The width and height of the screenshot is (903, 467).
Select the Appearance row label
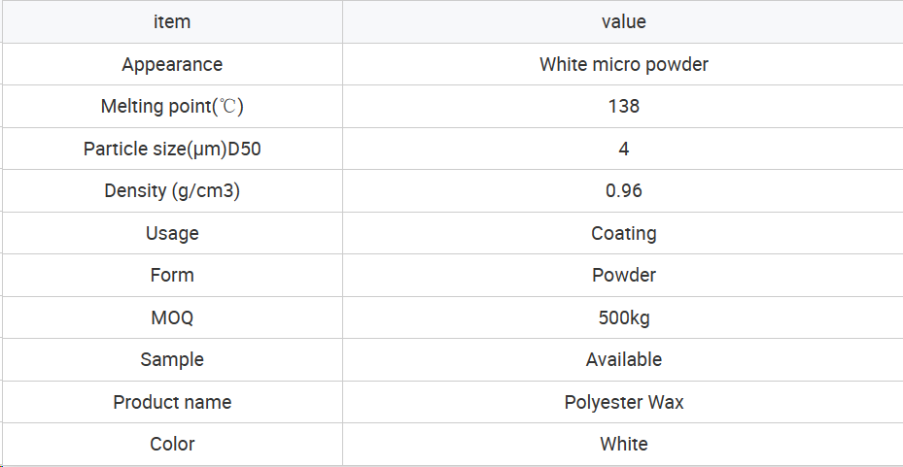coord(172,64)
